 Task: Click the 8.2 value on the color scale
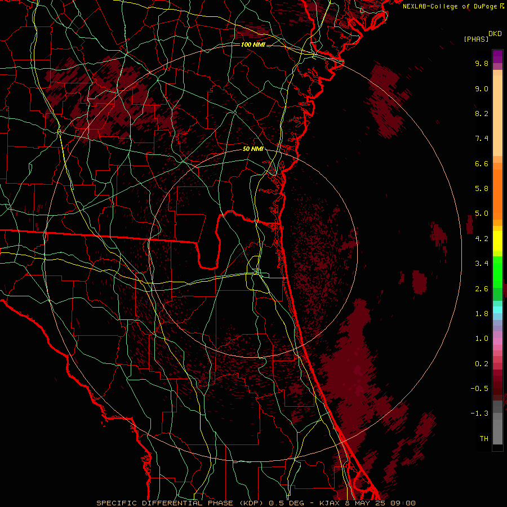click(482, 113)
